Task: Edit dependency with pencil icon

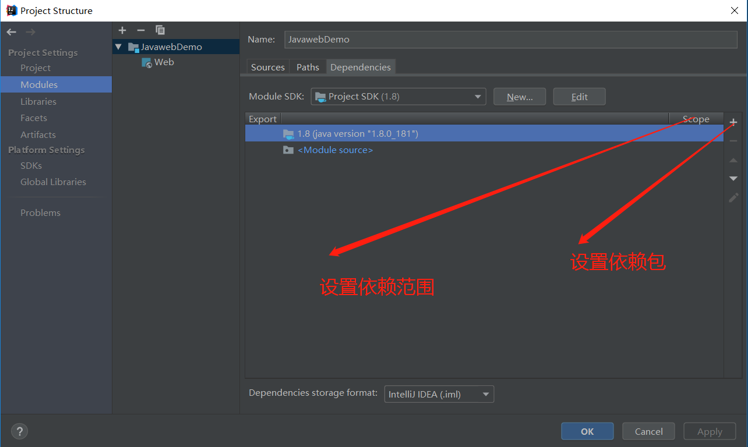Action: [733, 198]
